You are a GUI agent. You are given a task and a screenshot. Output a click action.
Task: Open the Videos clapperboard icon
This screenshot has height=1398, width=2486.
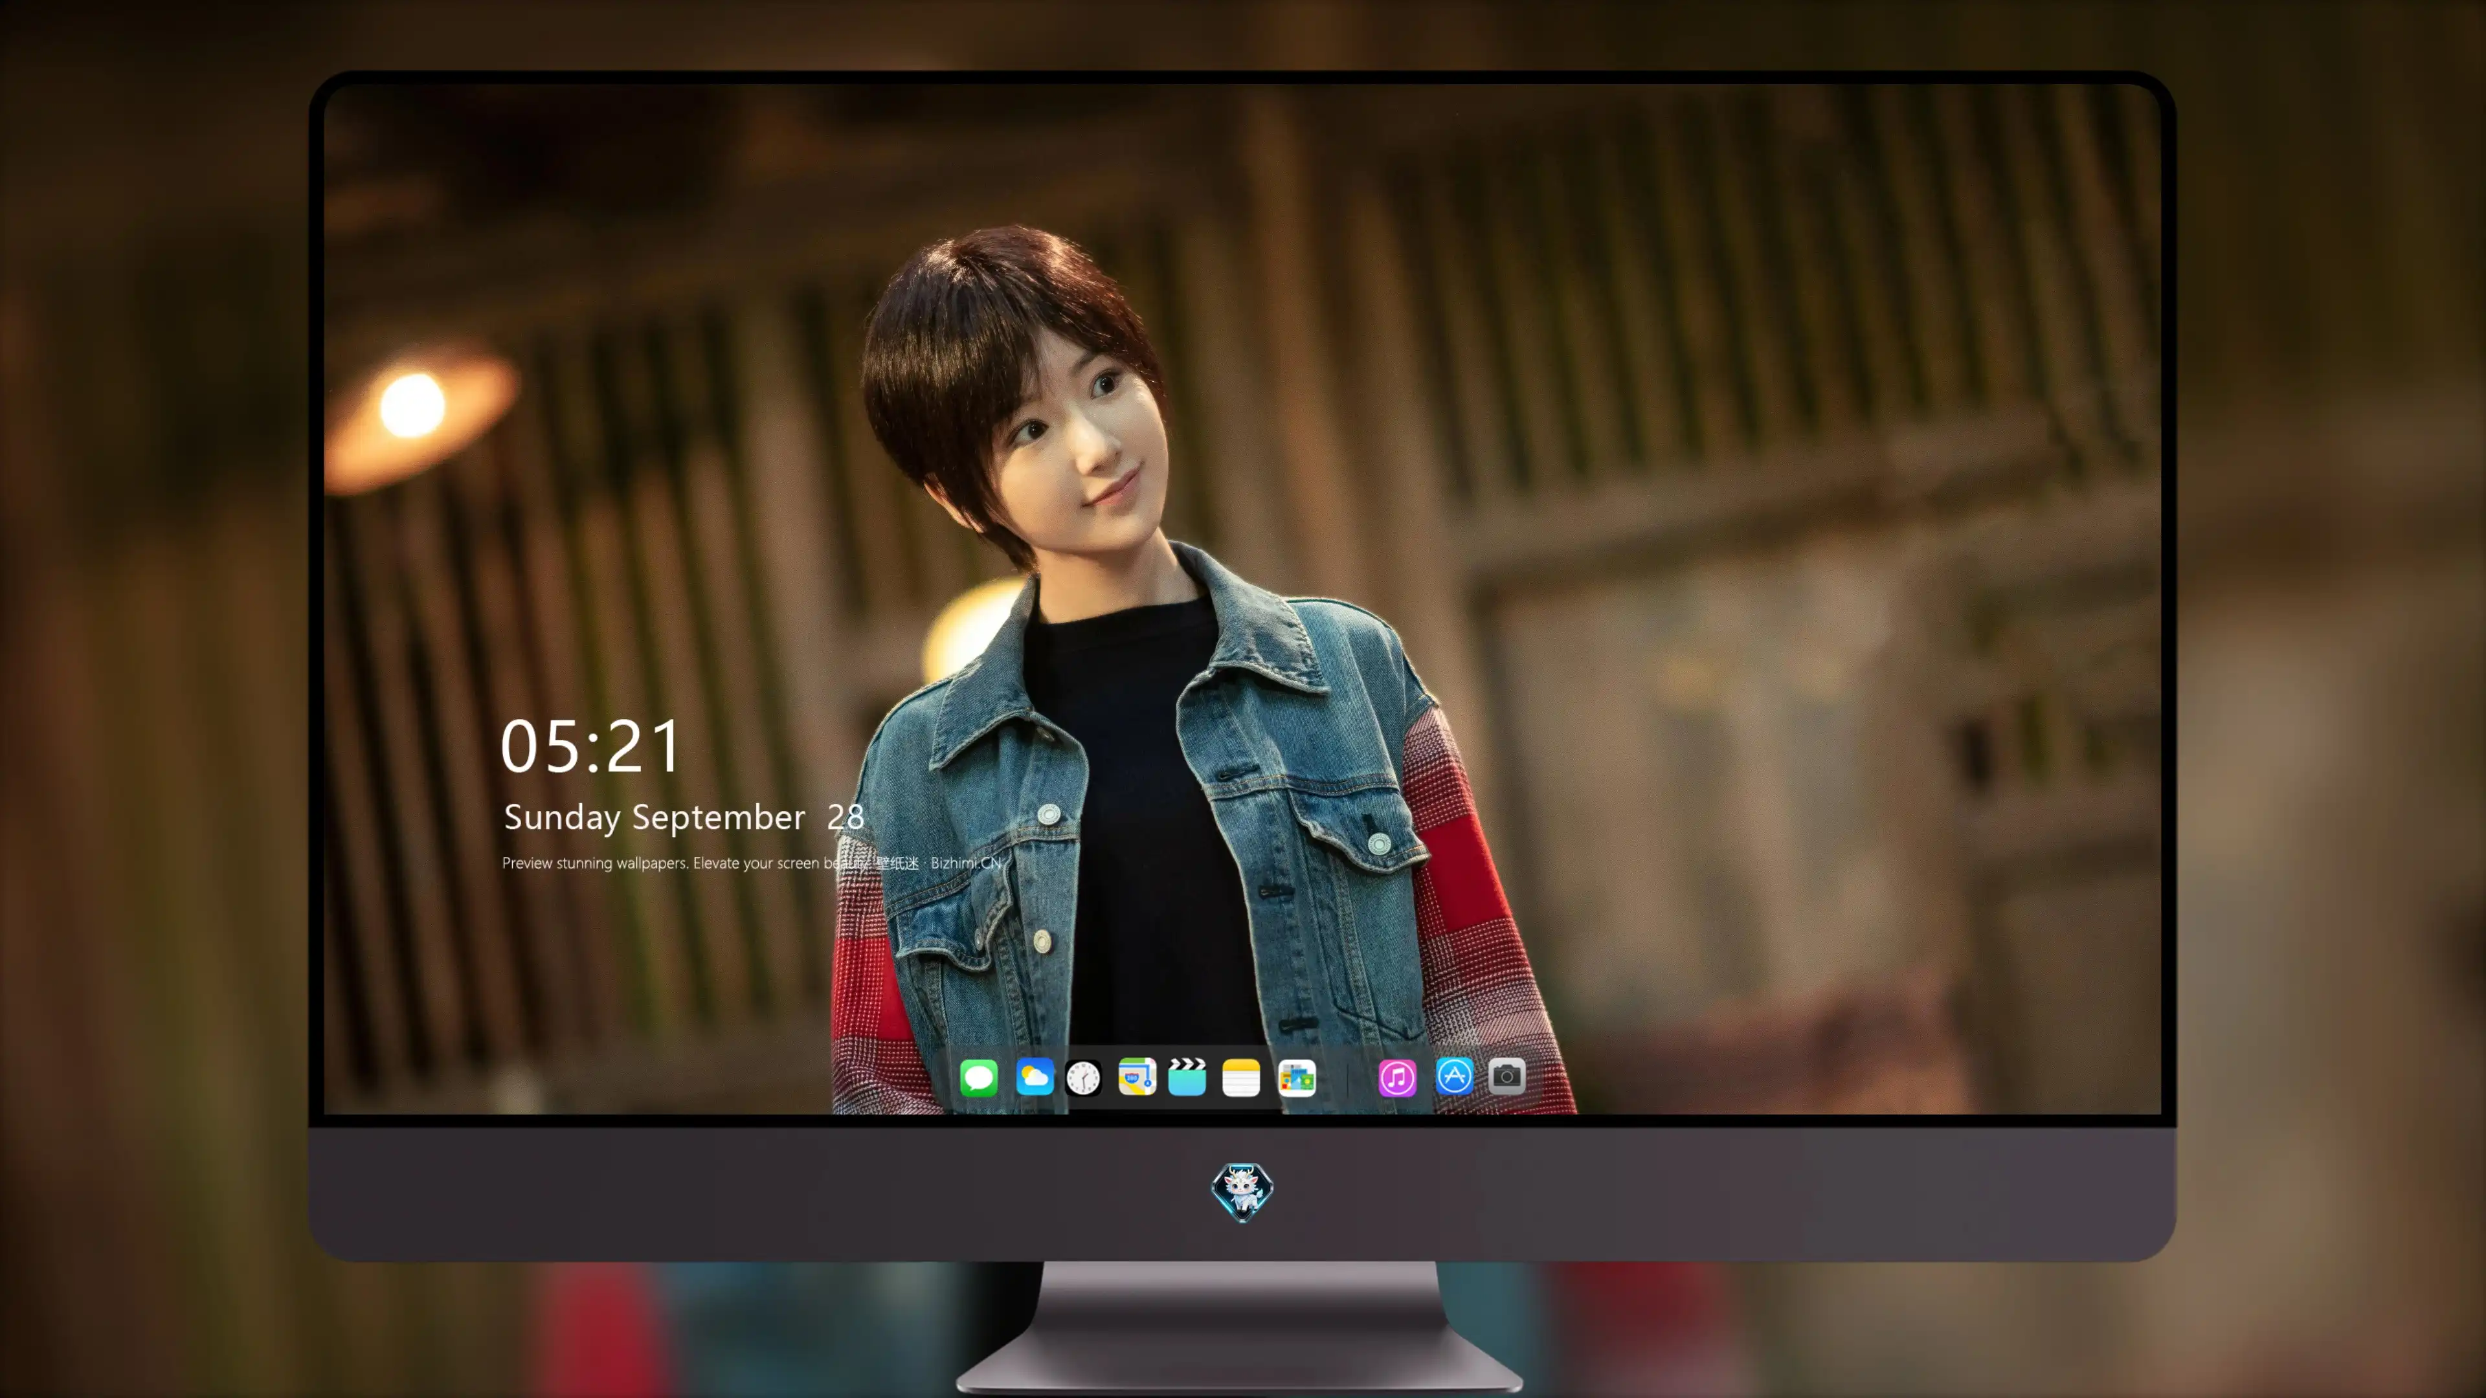(1187, 1077)
